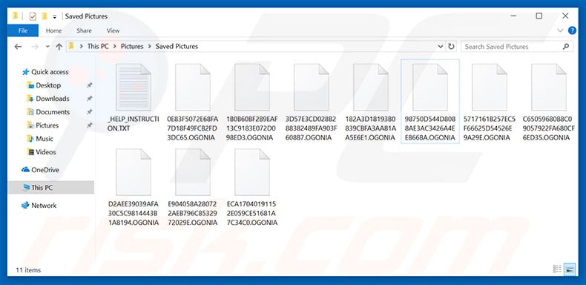Click the Properties quick access toolbar icon
The width and height of the screenshot is (586, 285).
tap(33, 16)
